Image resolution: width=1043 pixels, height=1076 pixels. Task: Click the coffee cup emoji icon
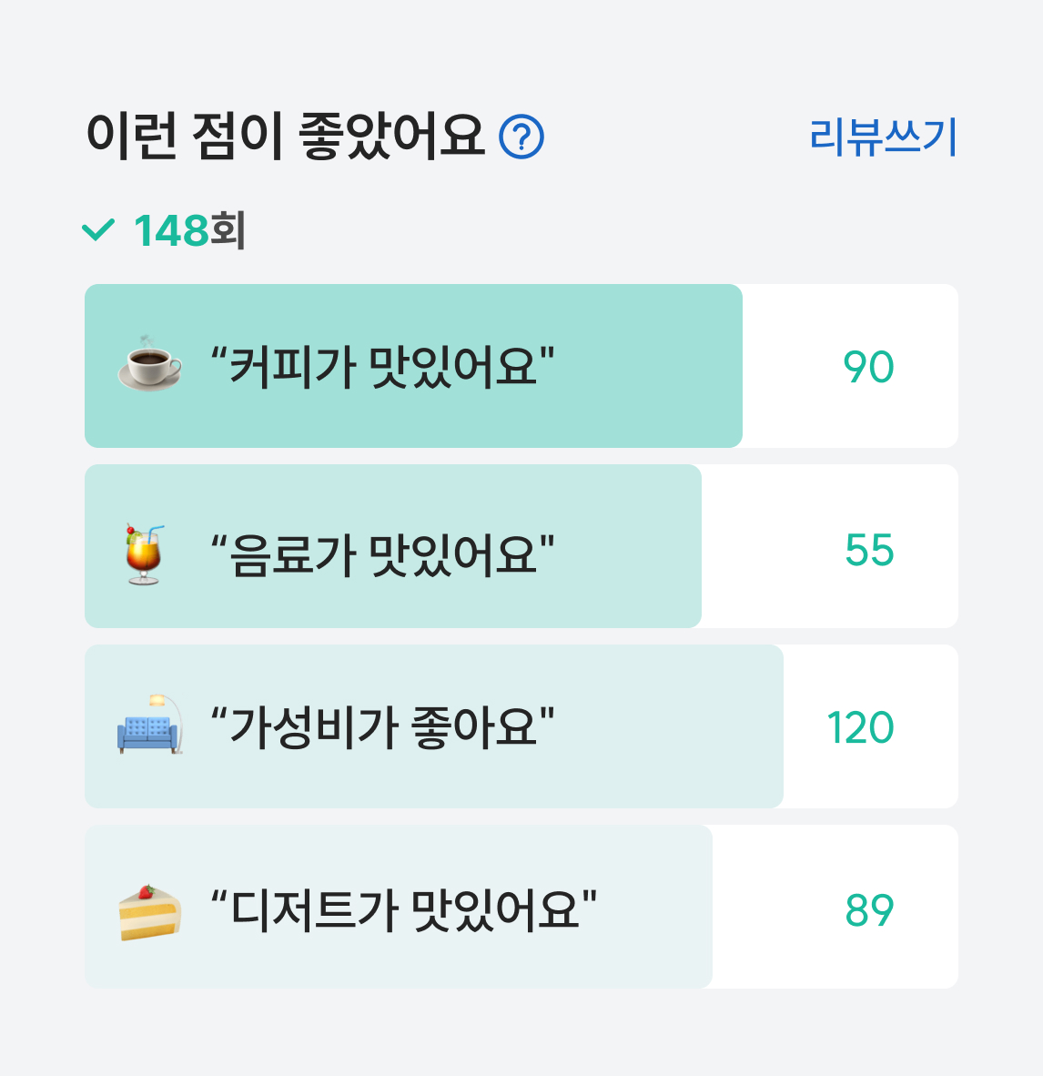[149, 364]
